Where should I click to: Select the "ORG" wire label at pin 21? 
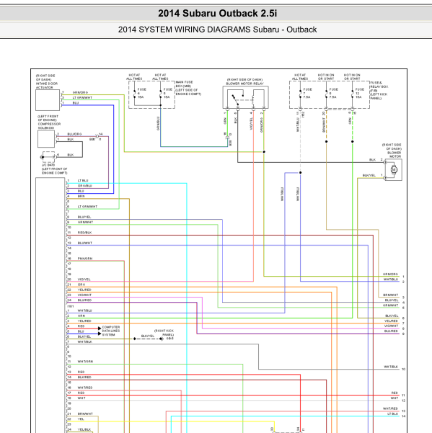pyautogui.click(x=81, y=285)
